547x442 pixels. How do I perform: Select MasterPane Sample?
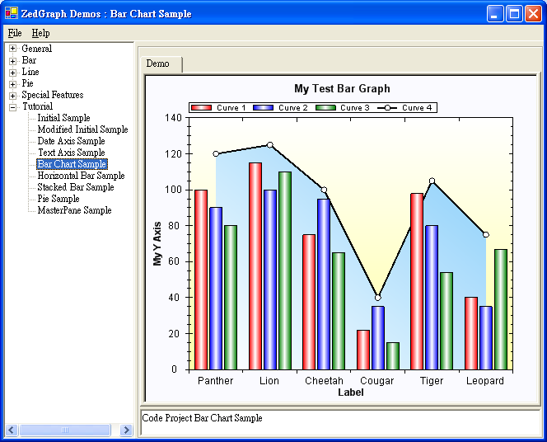(x=74, y=210)
